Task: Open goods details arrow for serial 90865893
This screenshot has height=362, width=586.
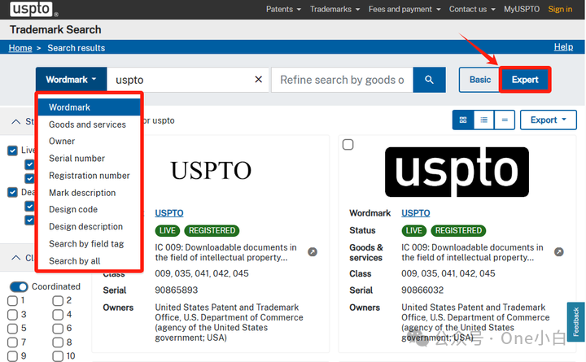Action: [x=313, y=252]
